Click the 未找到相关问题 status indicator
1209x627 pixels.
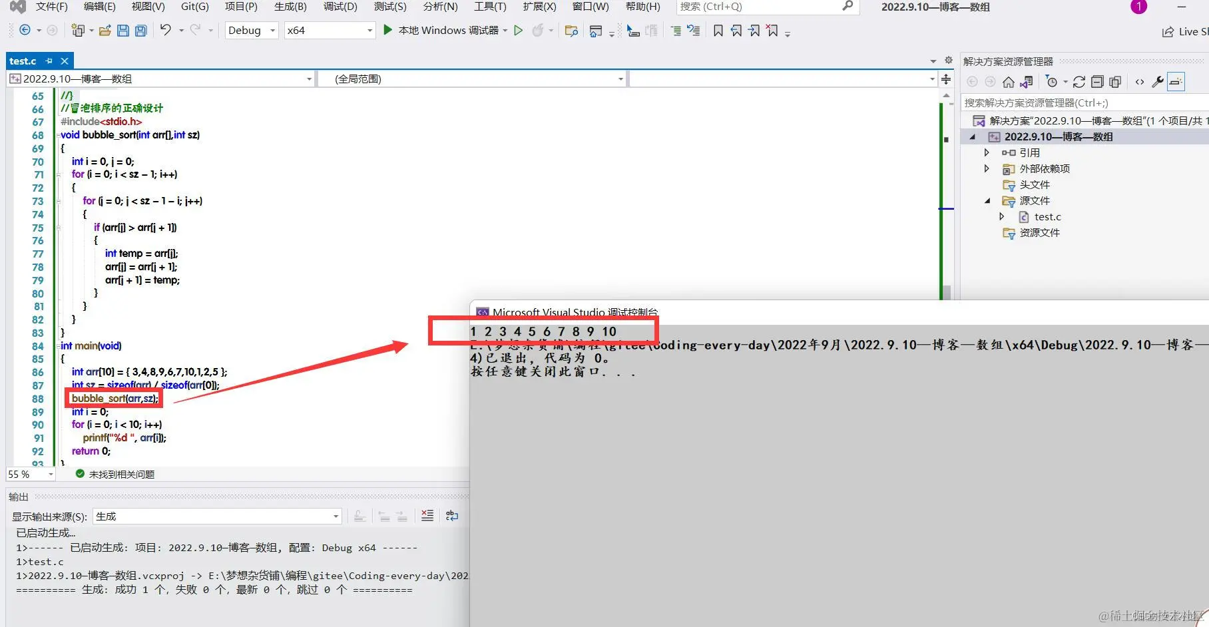[x=115, y=474]
